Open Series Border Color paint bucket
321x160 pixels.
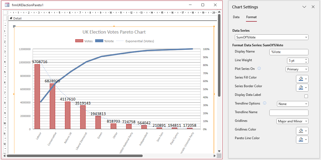[302, 87]
